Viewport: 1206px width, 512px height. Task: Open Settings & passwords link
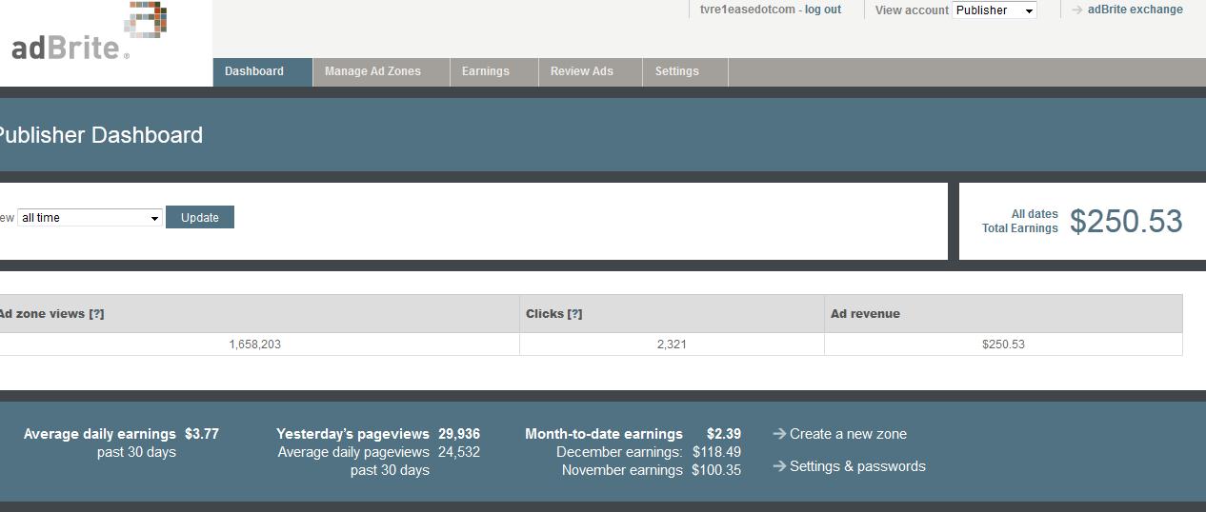(857, 466)
